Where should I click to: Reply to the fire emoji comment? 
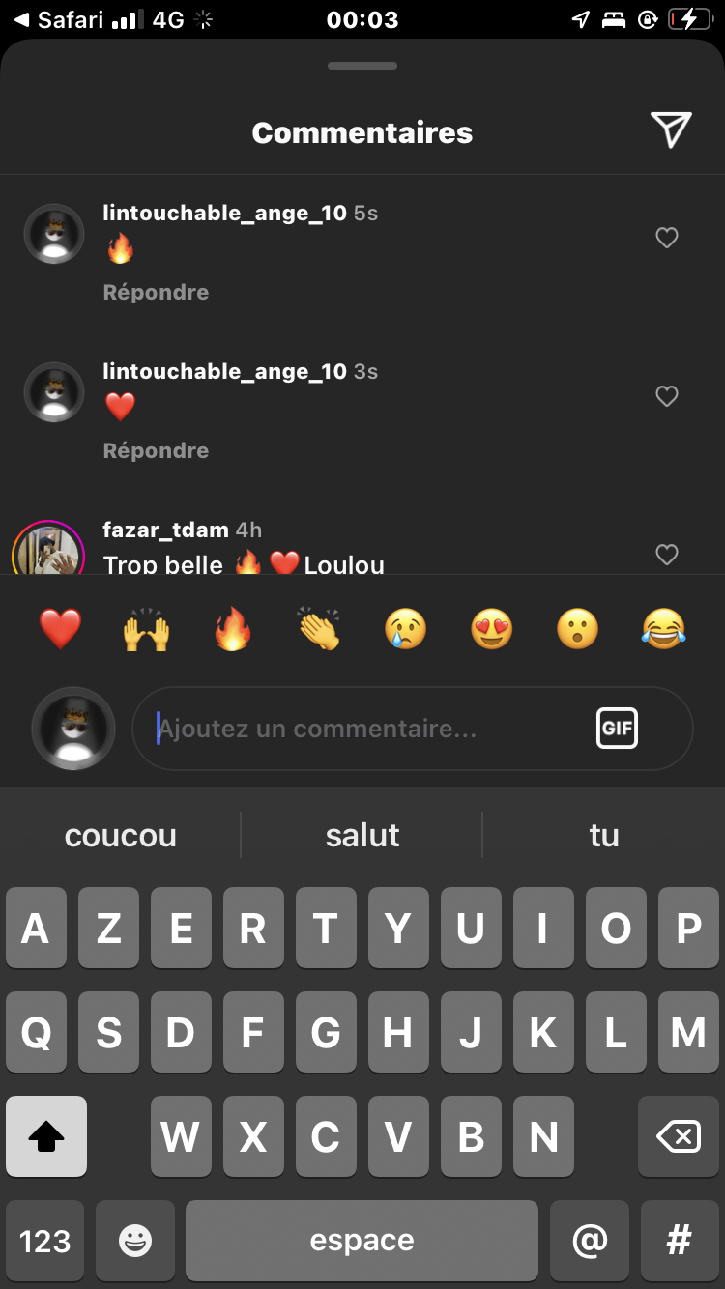click(x=156, y=292)
